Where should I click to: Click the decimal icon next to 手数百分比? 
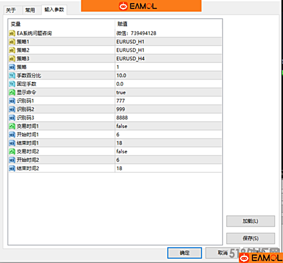click(x=12, y=76)
